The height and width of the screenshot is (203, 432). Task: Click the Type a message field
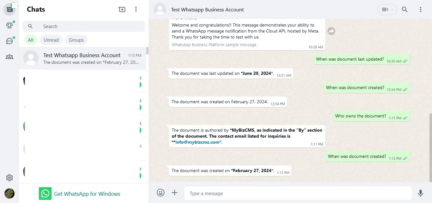[297, 194]
